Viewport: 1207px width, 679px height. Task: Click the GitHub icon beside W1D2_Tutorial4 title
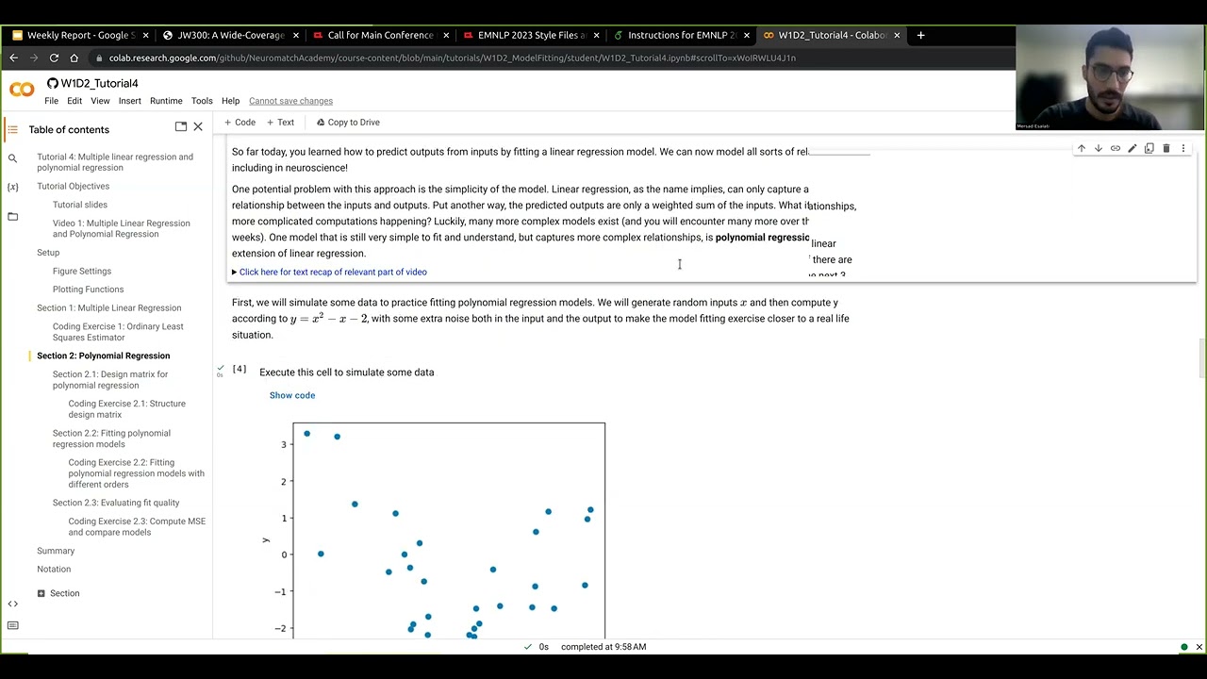pos(53,83)
